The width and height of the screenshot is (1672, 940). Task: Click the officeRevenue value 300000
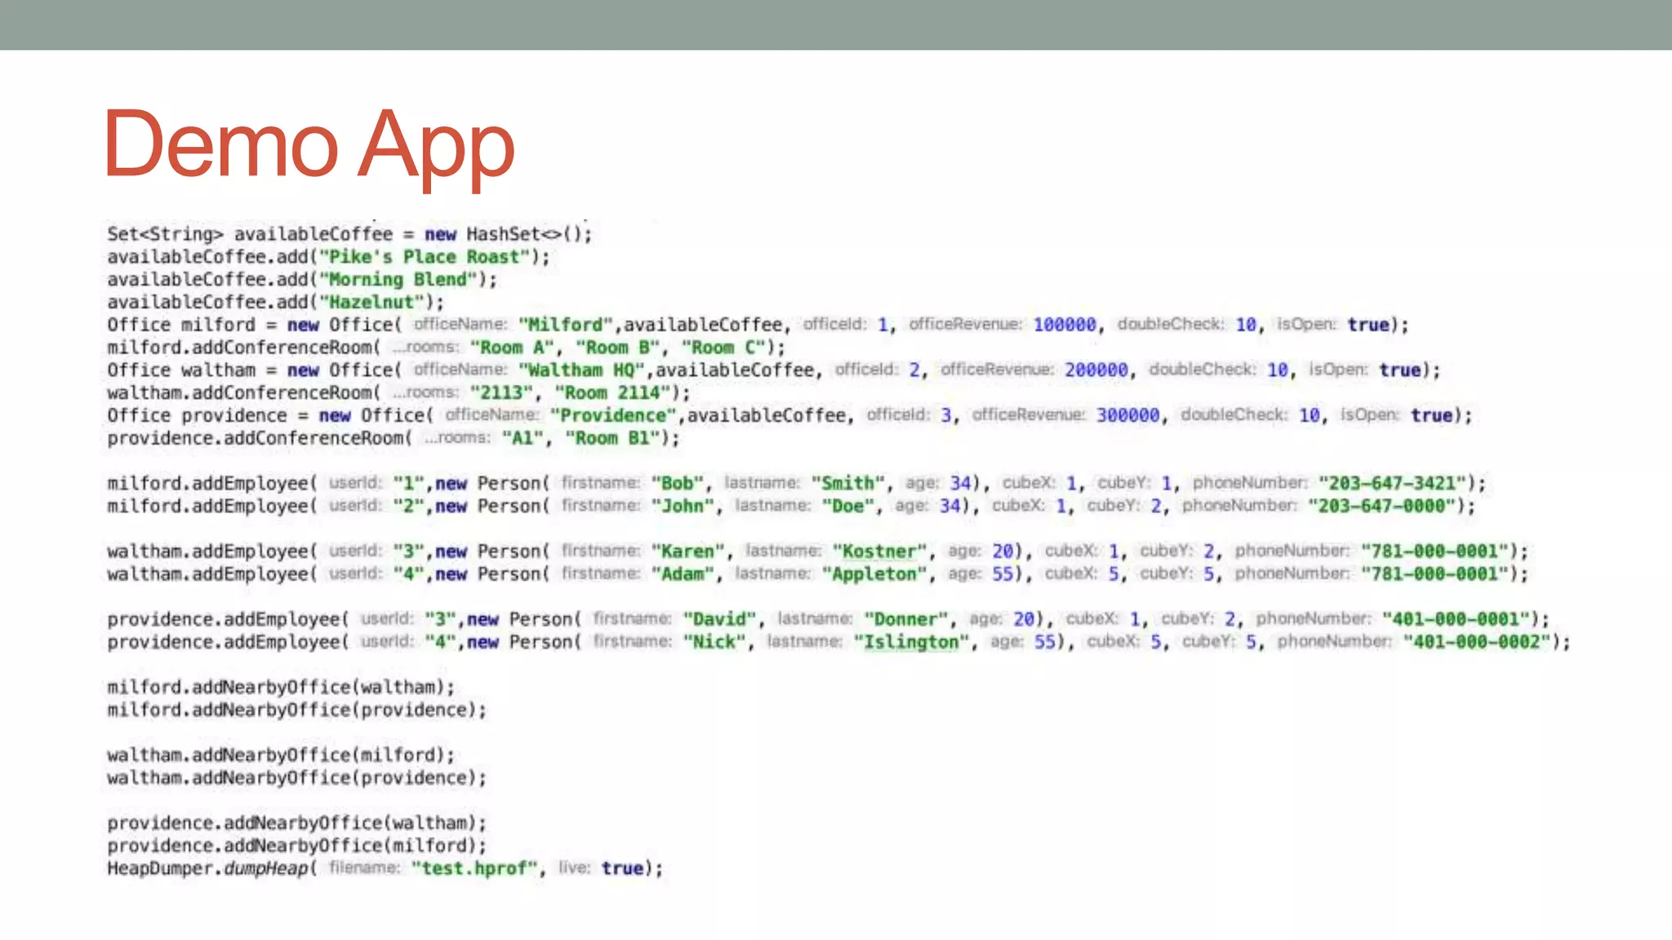[1127, 415]
